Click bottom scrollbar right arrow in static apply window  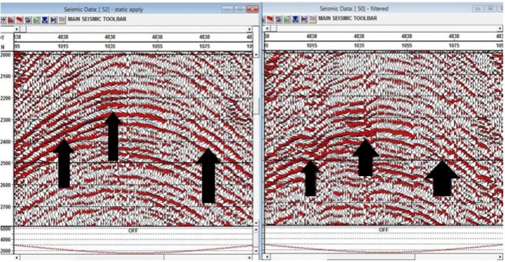[249, 257]
